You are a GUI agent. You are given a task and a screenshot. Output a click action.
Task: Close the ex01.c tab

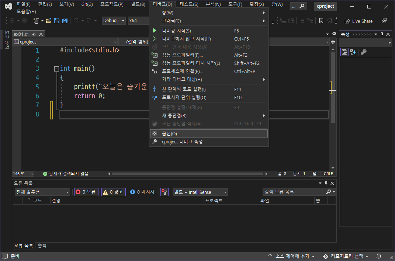[x=41, y=34]
